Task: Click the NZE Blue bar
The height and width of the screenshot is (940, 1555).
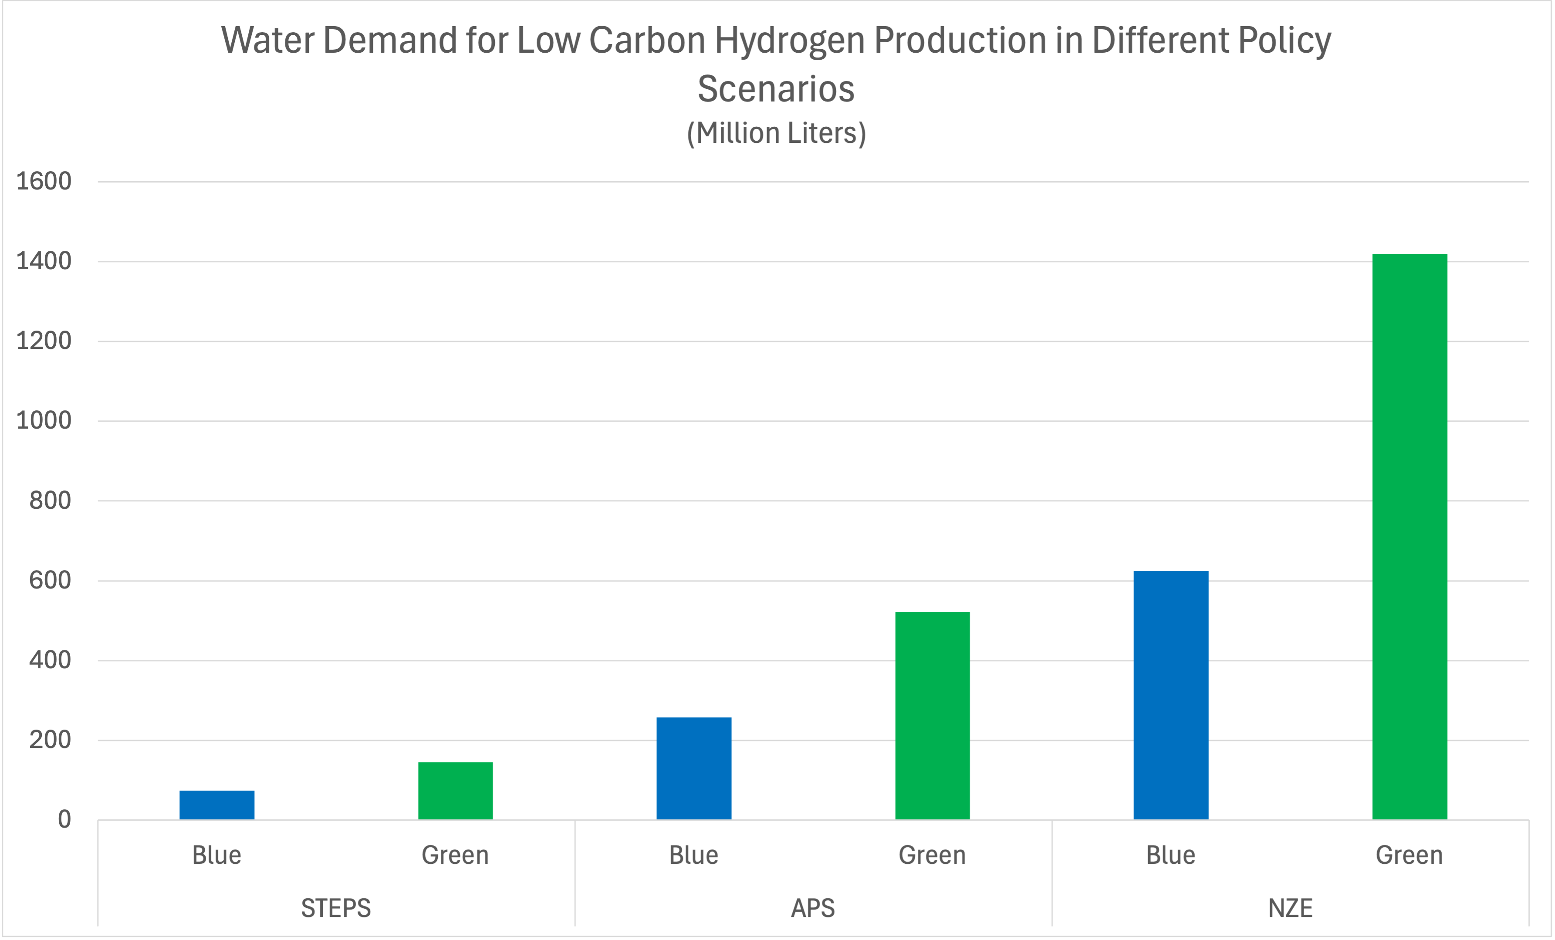Action: [1171, 695]
